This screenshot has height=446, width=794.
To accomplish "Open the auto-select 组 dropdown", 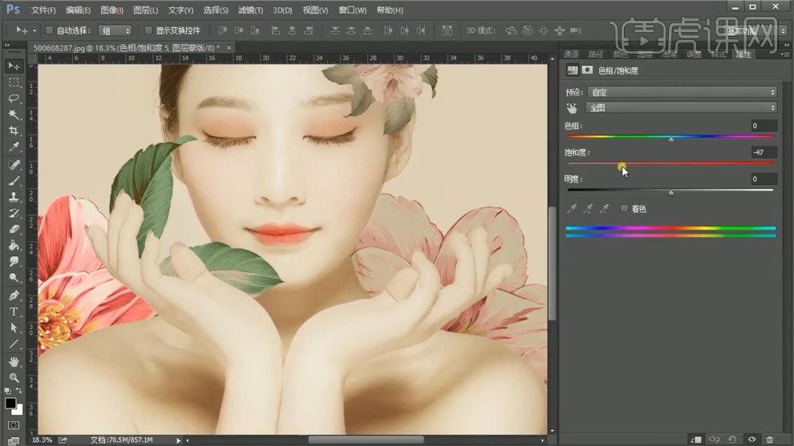I will click(x=115, y=30).
